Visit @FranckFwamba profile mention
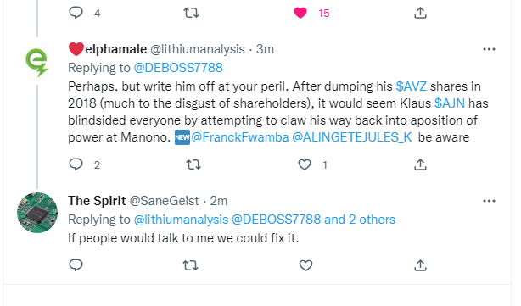Image resolution: width=521 pixels, height=306 pixels. (240, 137)
